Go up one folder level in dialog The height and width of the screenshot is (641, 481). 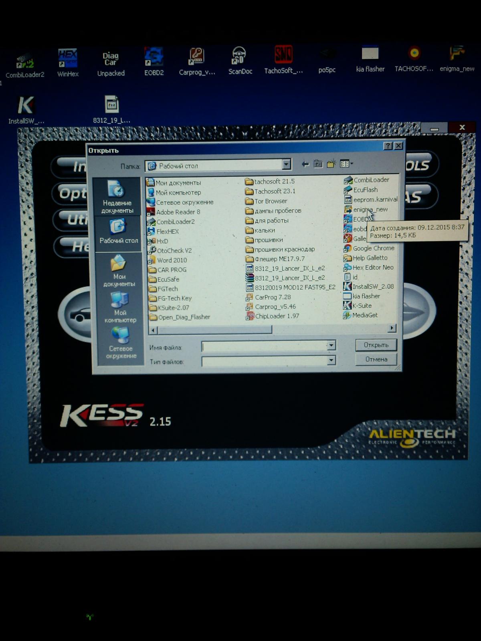(318, 164)
